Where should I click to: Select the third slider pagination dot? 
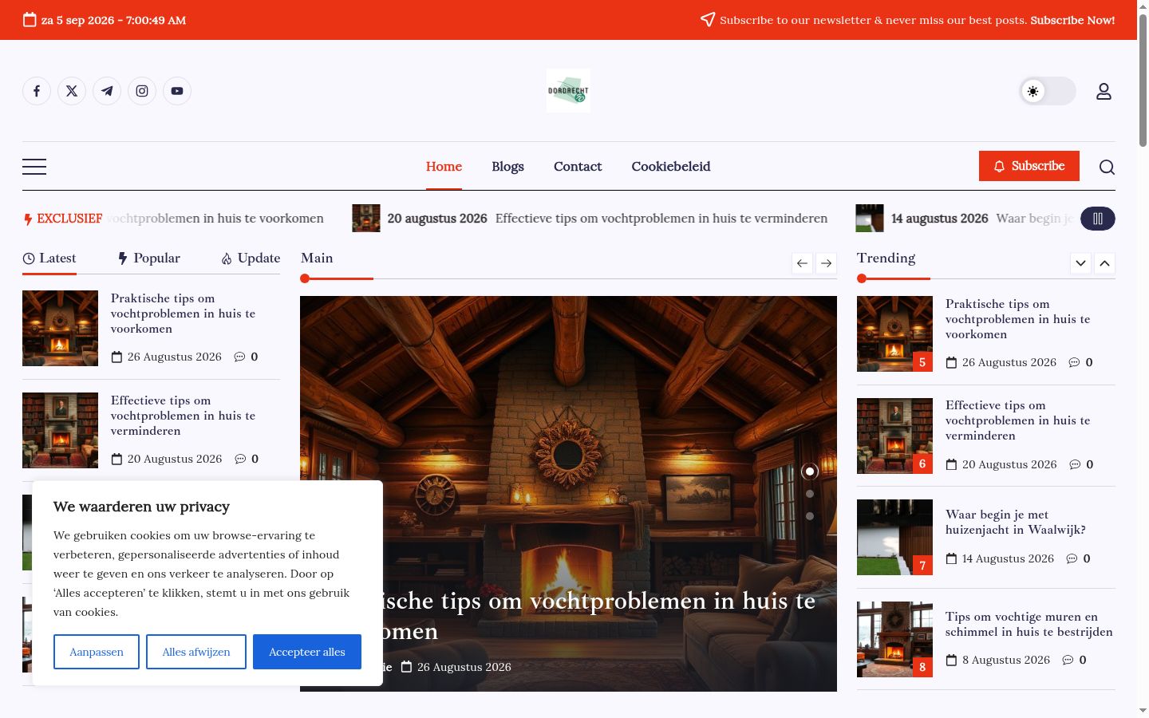(810, 516)
